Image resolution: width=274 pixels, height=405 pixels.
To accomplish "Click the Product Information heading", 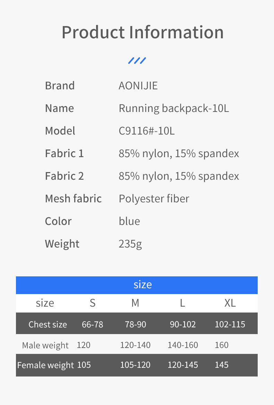I will (x=143, y=32).
